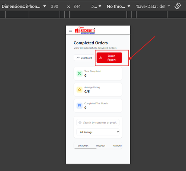Click the green check Total Completed icon

click(x=80, y=74)
